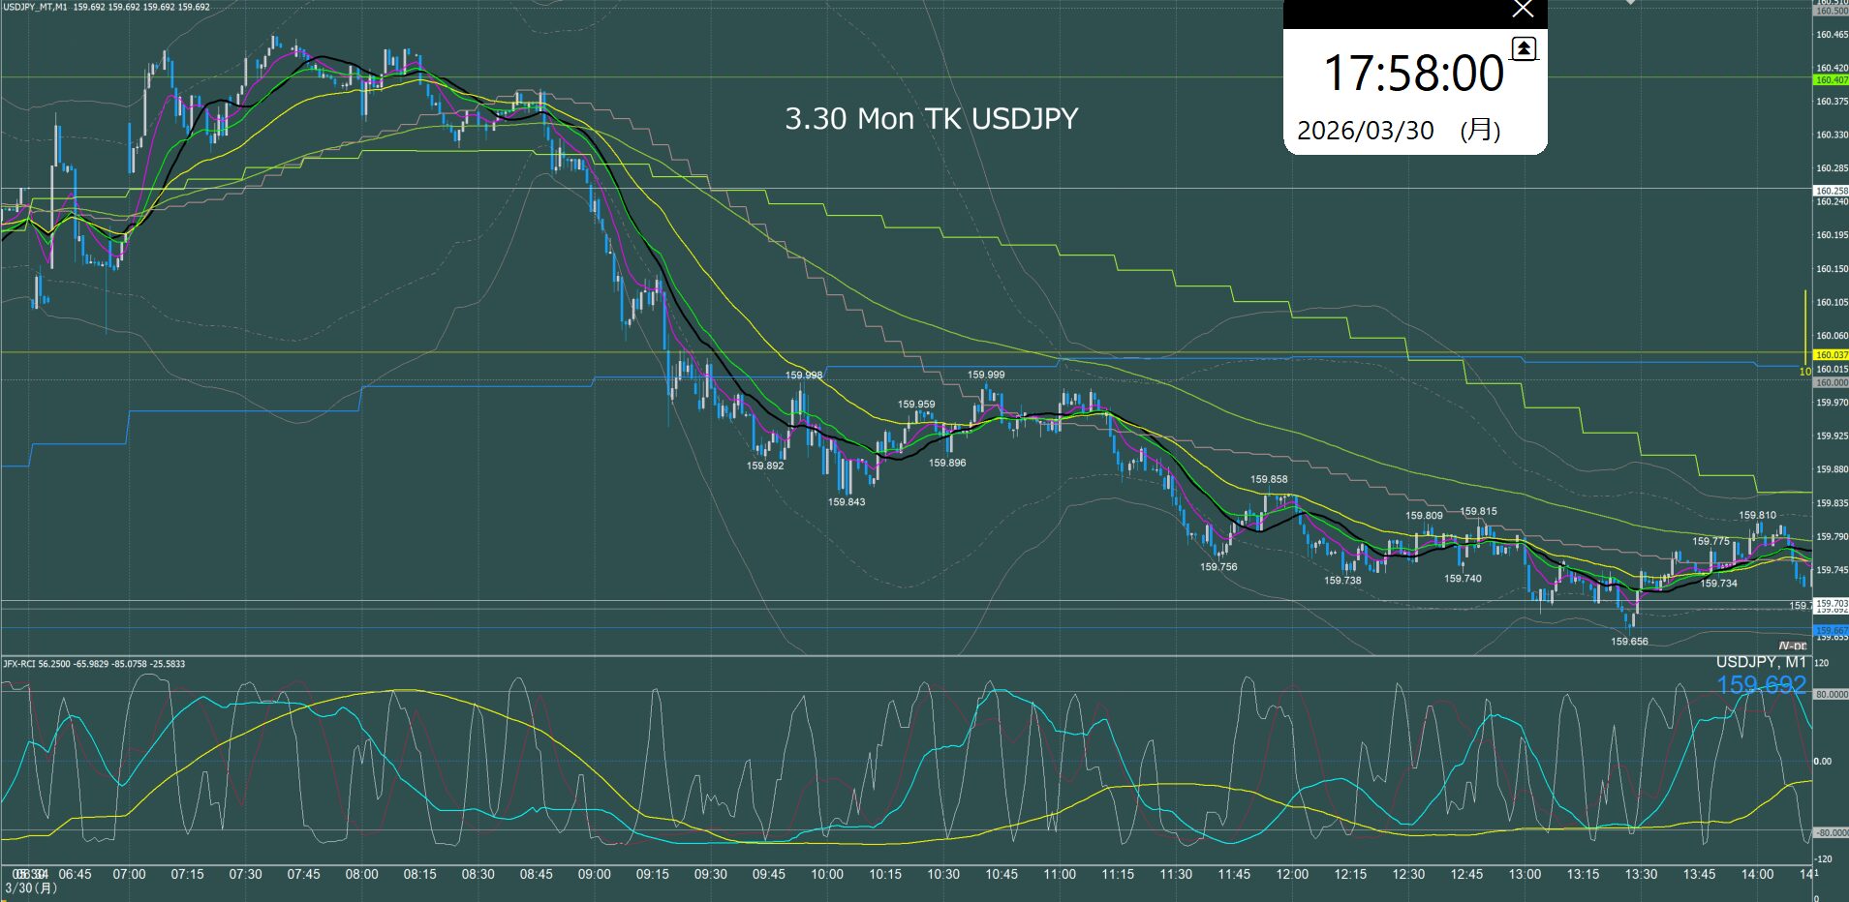Viewport: 1849px width, 902px height.
Task: Click the 'USDJPY, M1' label in indicator pane
Action: (x=1761, y=662)
